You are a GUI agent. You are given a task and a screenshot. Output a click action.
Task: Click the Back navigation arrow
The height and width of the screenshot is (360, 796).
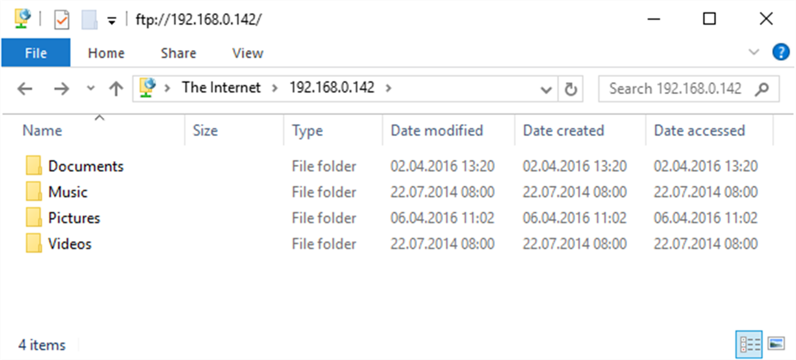pyautogui.click(x=25, y=89)
